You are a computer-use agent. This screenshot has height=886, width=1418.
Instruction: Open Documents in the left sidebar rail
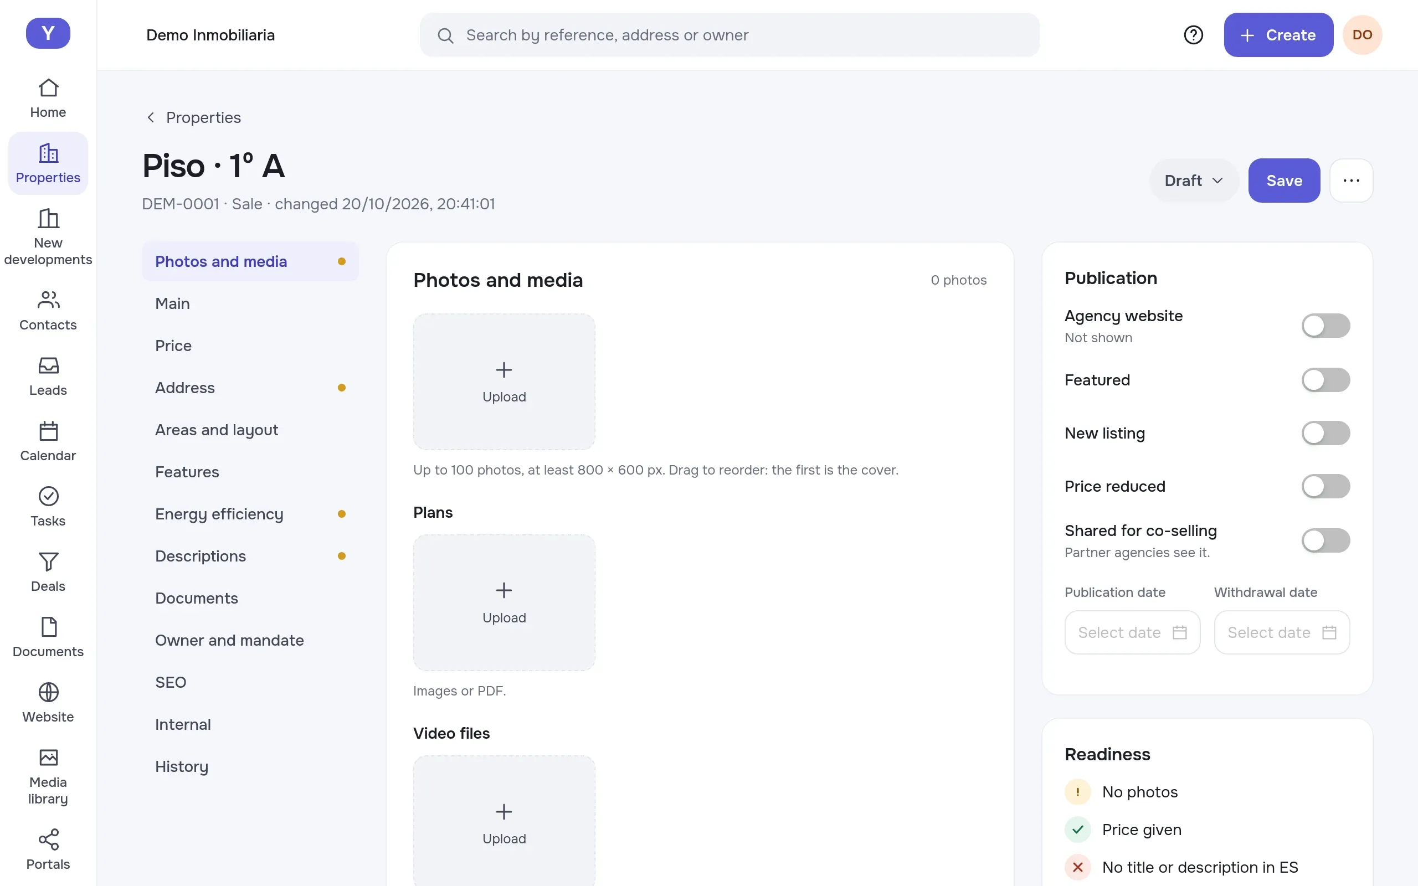click(x=48, y=637)
